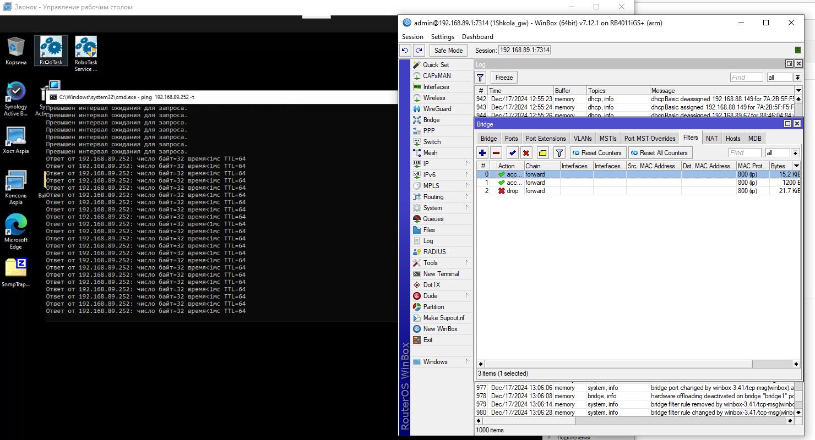The image size is (815, 440).
Task: Open Microsoft Edge desktop shortcut
Action: click(16, 232)
